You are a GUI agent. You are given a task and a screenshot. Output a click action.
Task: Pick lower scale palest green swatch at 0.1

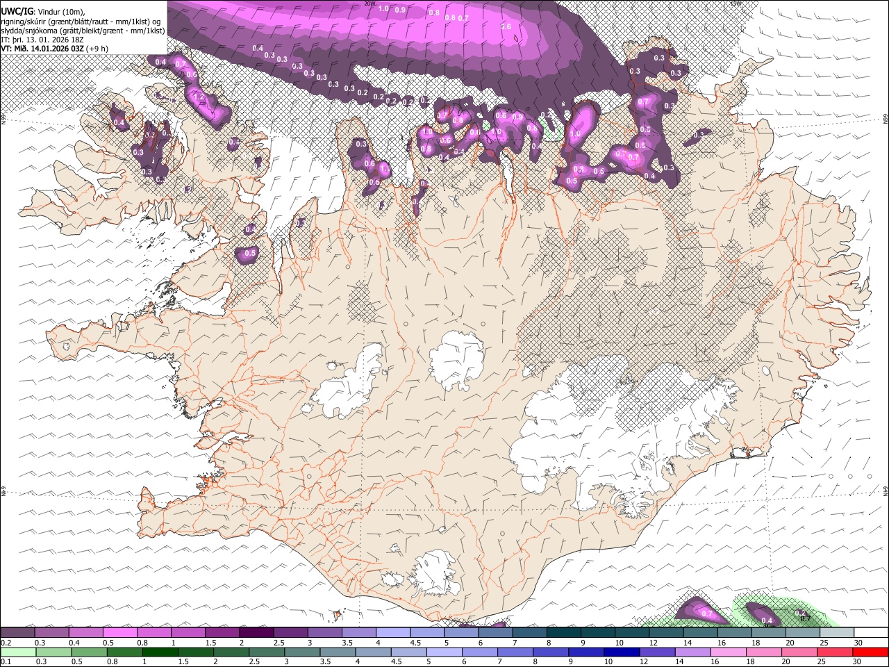[19, 652]
